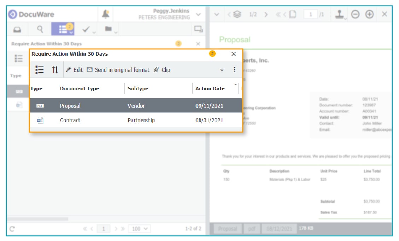This screenshot has height=241, width=399.
Task: Open the three-dot more options menu
Action: pos(234,70)
